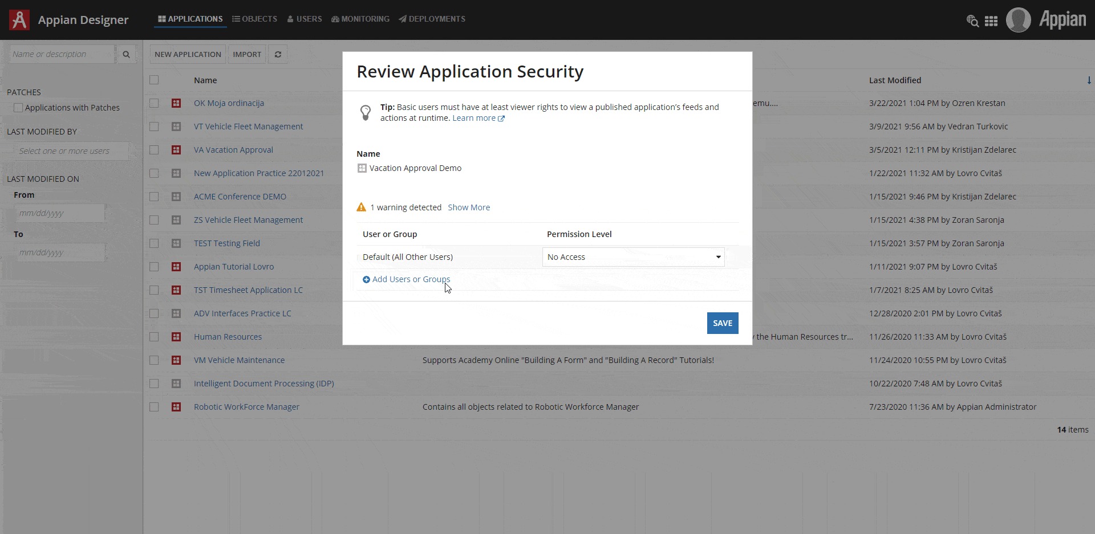Click the SAVE button in the dialog
1095x534 pixels.
coord(723,323)
